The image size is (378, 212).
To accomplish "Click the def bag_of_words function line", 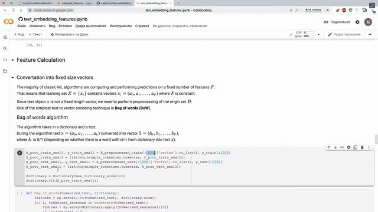I will [73, 193].
